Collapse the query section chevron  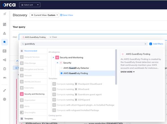[17, 61]
